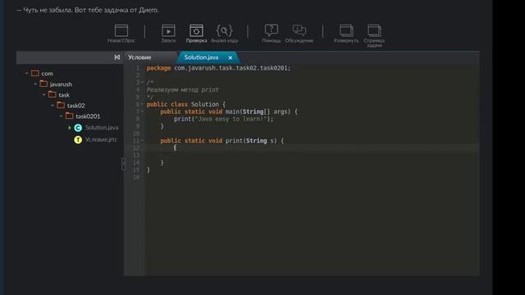The image size is (525, 295).
Task: Select the task tree node
Action: tap(64, 95)
